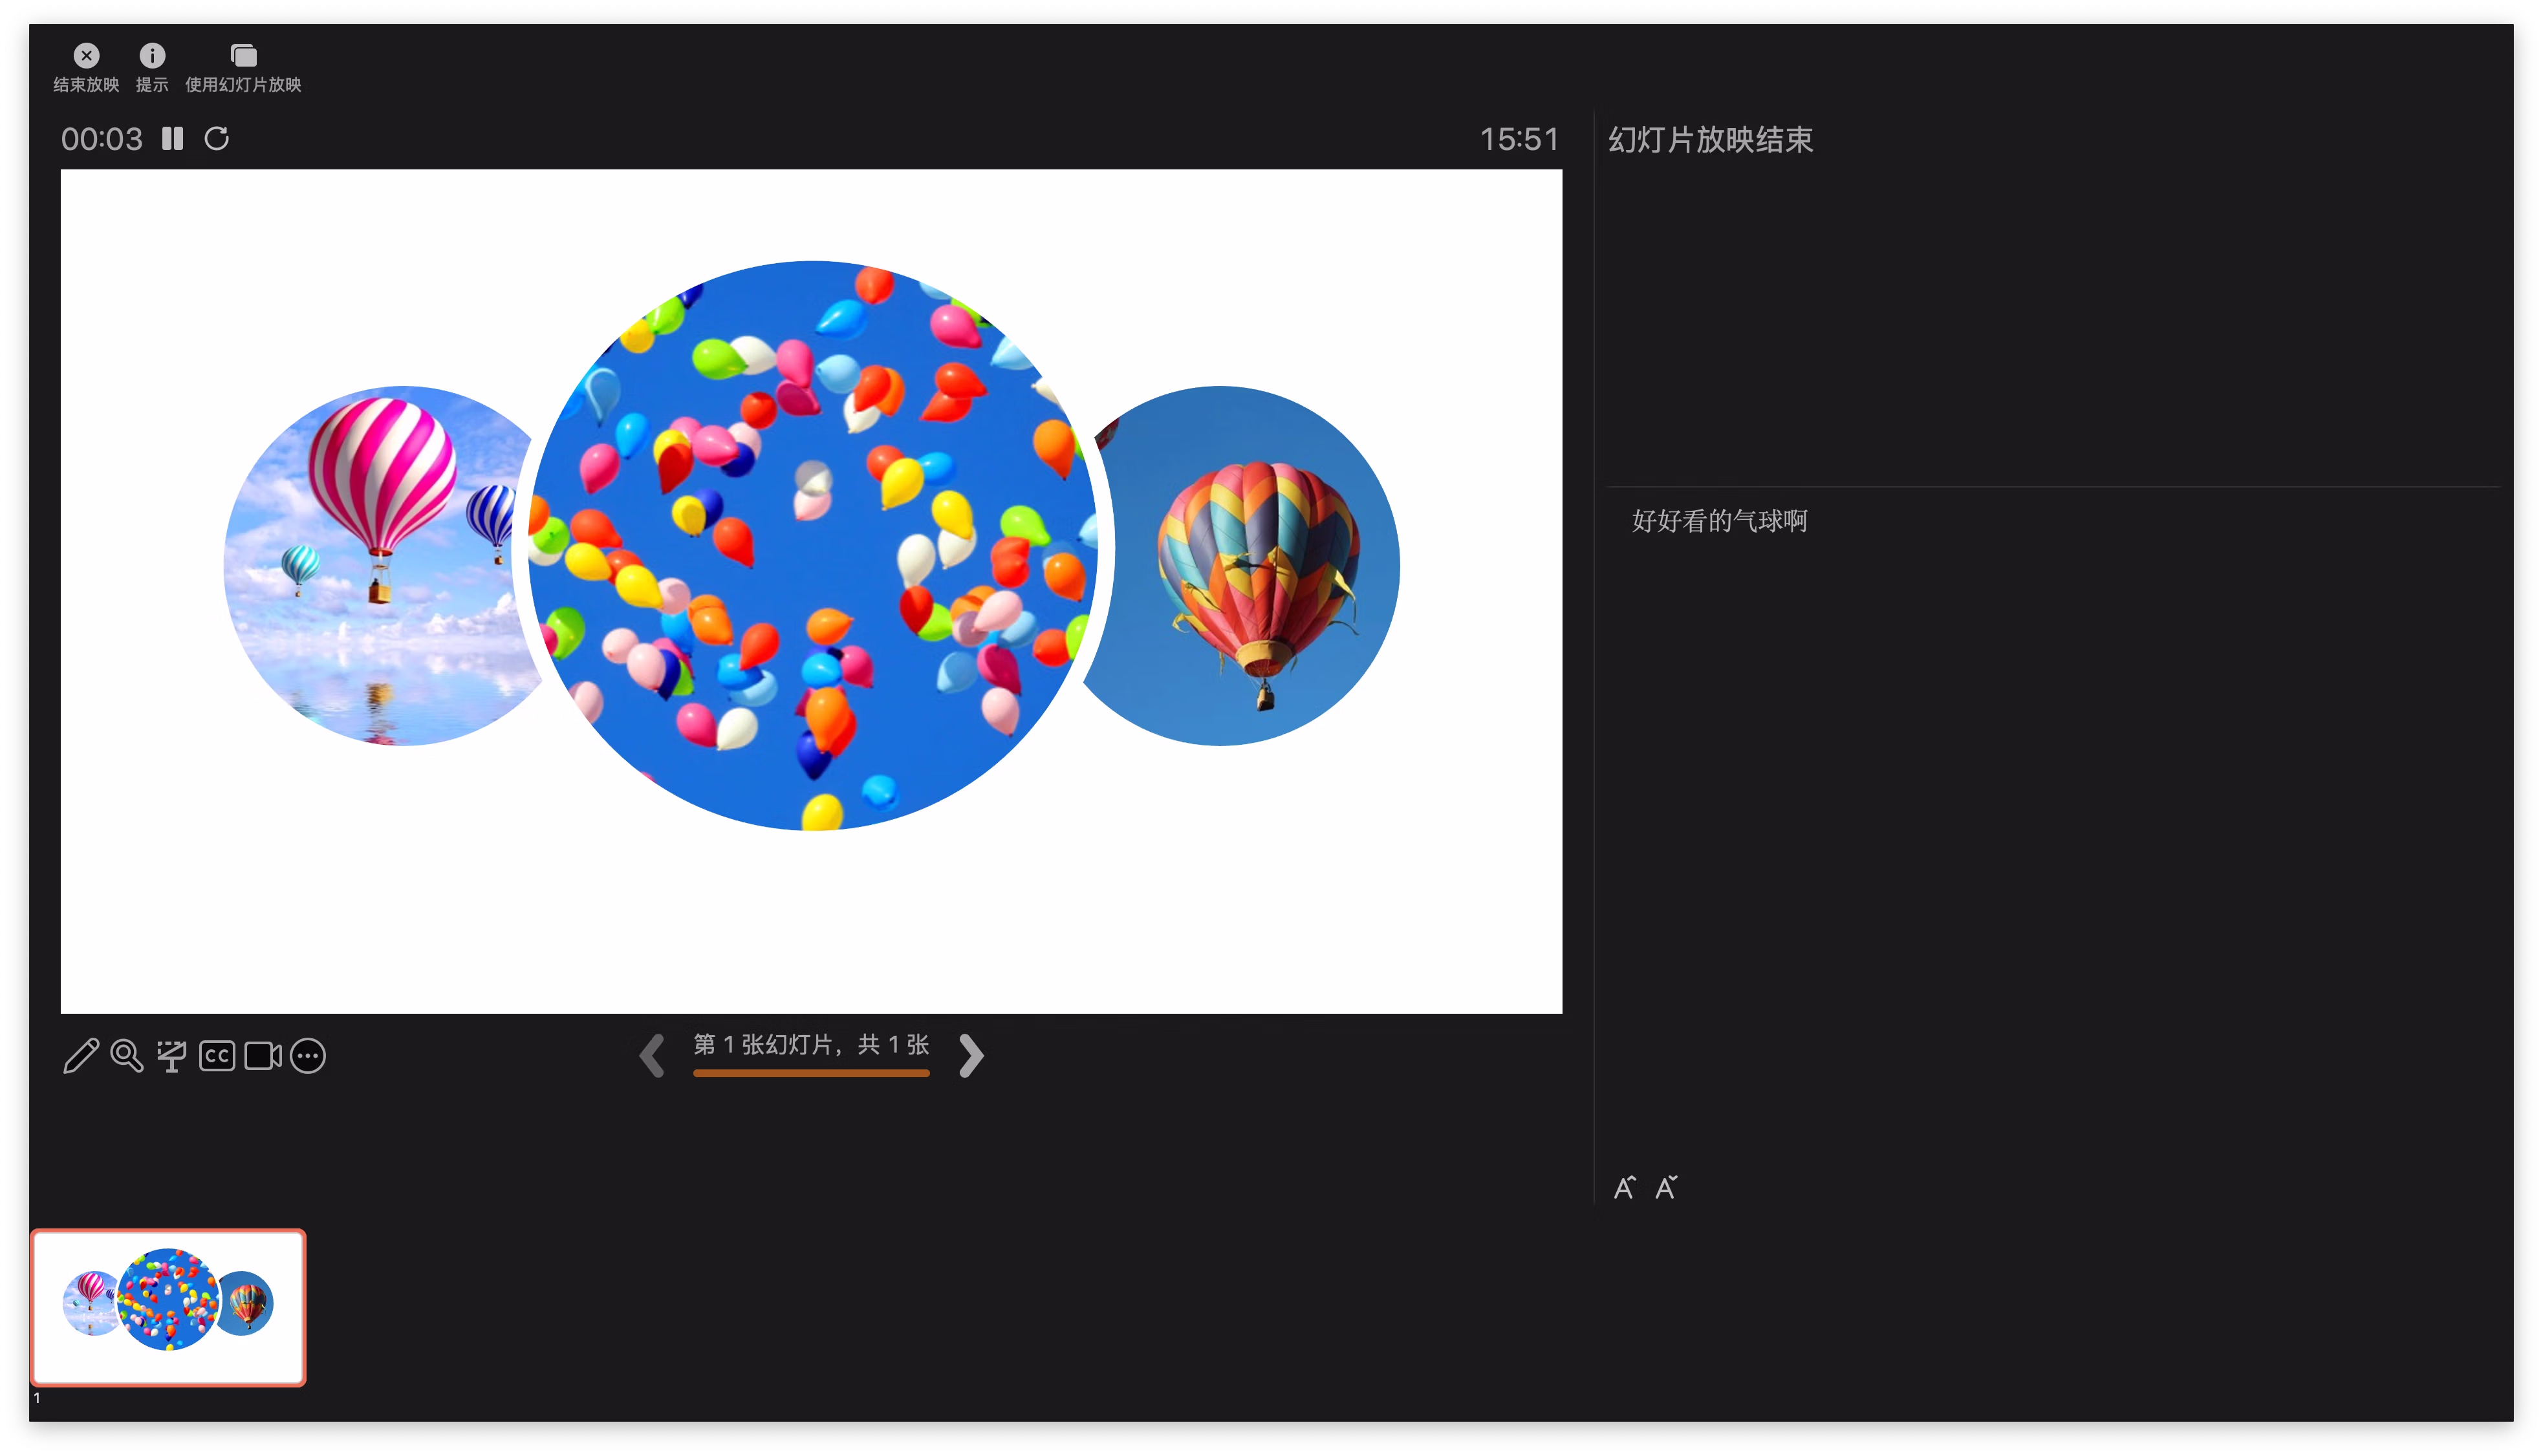Open the more options ellipsis menu

(x=308, y=1056)
